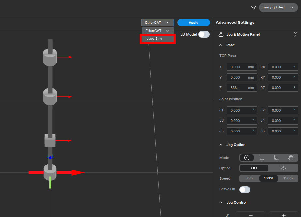Open the mm / g / deg units dropdown
The width and height of the screenshot is (301, 217).
tap(278, 8)
